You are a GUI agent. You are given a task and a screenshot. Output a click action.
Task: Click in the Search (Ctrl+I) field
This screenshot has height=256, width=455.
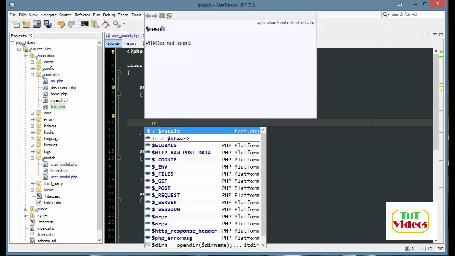pos(416,14)
